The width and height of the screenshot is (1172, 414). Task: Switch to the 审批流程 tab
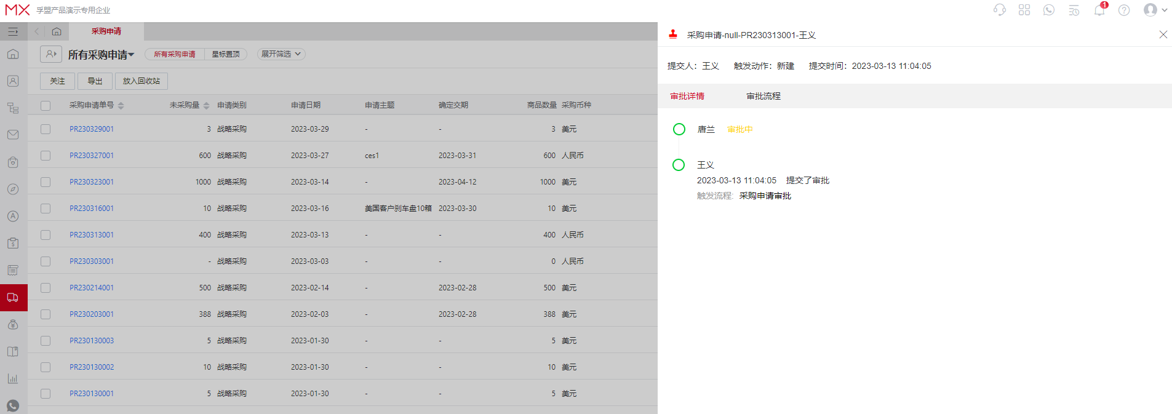click(763, 96)
